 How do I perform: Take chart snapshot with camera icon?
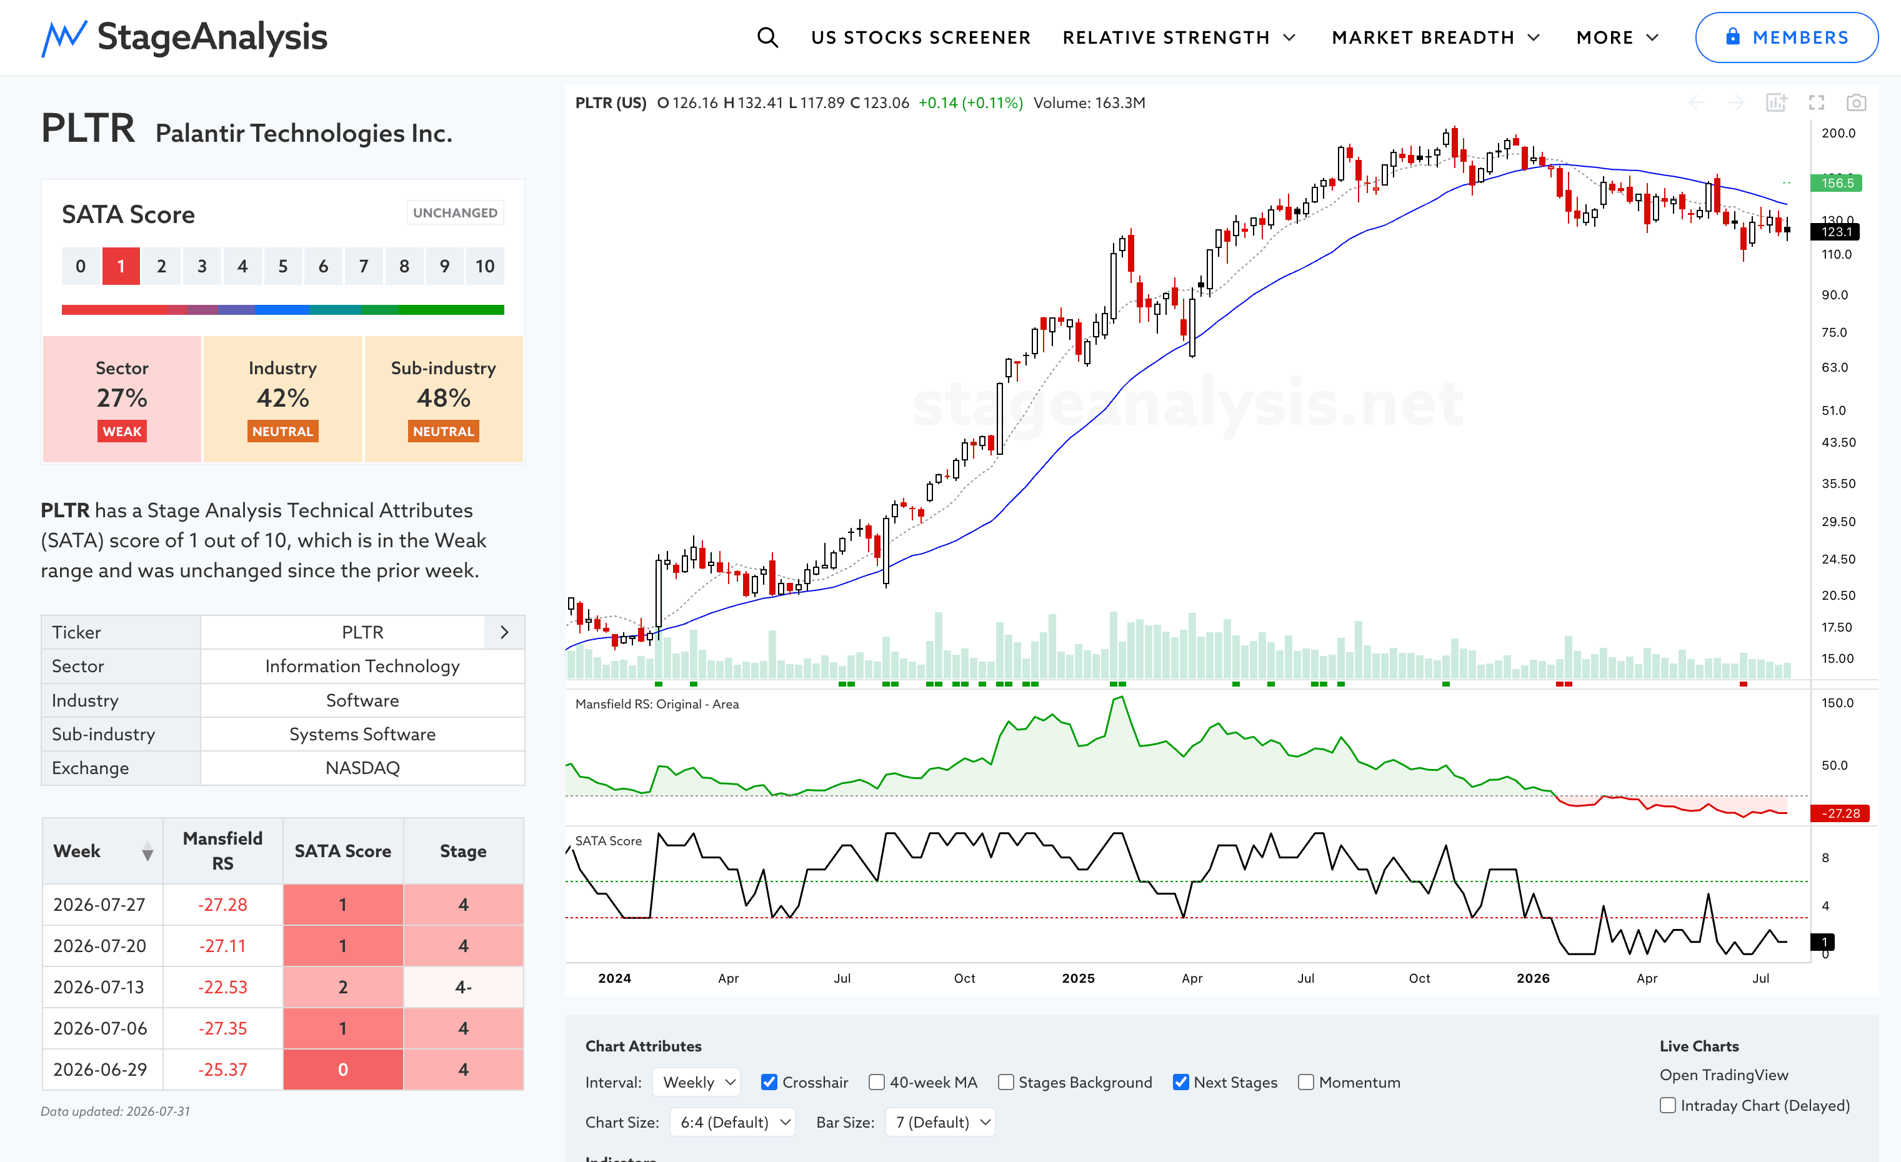pyautogui.click(x=1856, y=102)
